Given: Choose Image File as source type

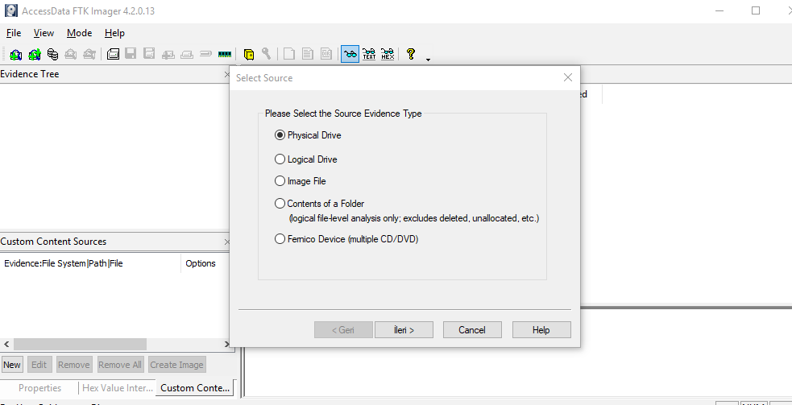Looking at the screenshot, I should (x=280, y=181).
